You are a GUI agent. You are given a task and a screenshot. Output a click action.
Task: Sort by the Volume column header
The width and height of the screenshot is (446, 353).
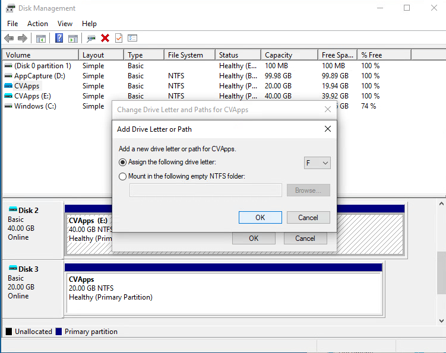point(40,55)
